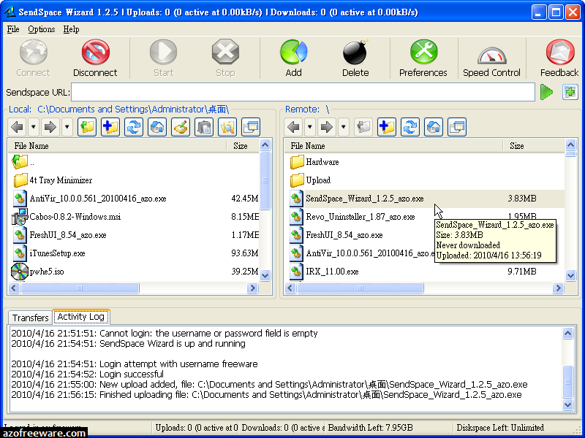Viewport: 585px width, 438px height.
Task: Click Activity Log scroll down arrow
Action: pyautogui.click(x=567, y=404)
